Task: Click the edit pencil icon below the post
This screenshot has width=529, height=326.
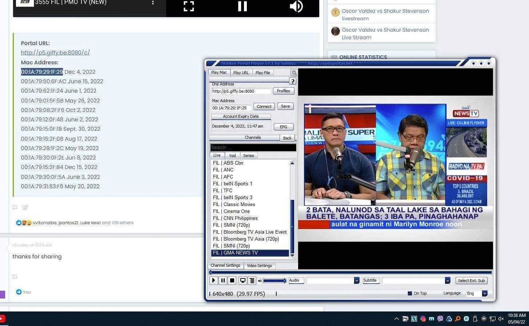Action: coord(25,208)
